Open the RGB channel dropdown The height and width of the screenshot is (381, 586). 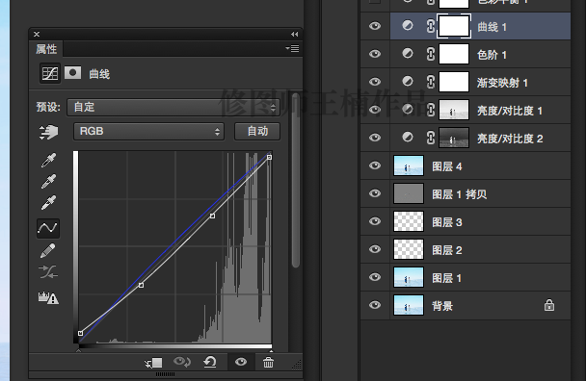(148, 132)
